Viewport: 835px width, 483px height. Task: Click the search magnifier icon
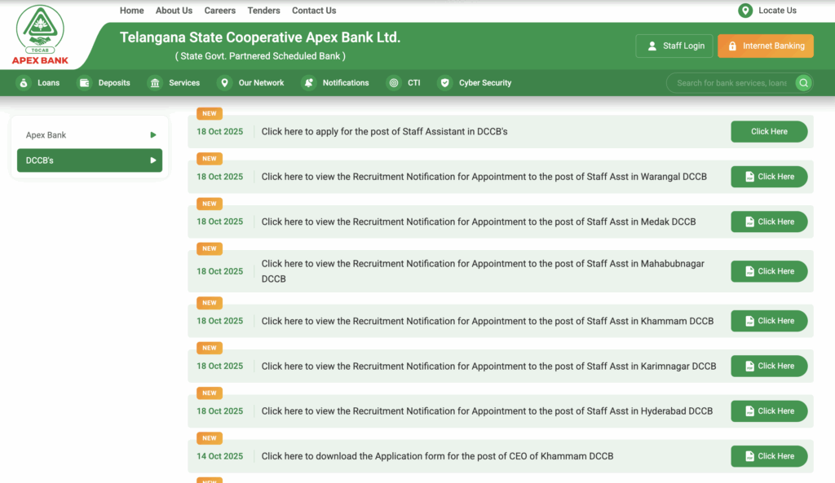[x=803, y=82]
